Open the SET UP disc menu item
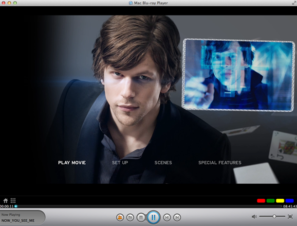Screen dimensions: 297x226 120,163
